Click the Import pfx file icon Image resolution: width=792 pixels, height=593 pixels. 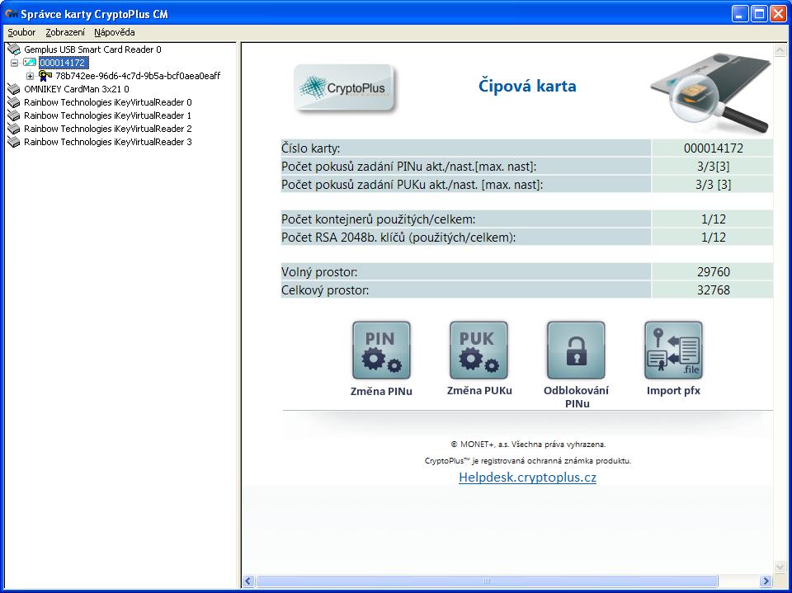point(673,350)
